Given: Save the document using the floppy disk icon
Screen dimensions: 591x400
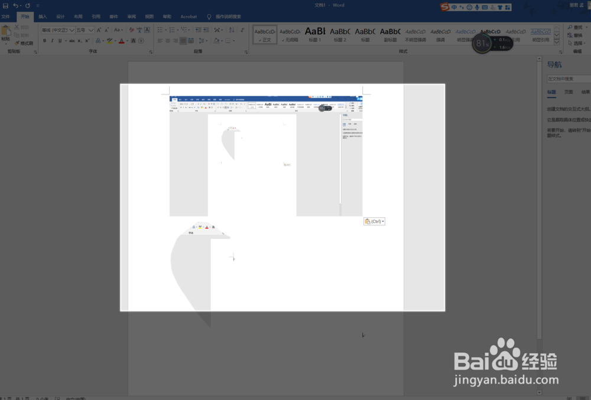Looking at the screenshot, I should point(5,6).
